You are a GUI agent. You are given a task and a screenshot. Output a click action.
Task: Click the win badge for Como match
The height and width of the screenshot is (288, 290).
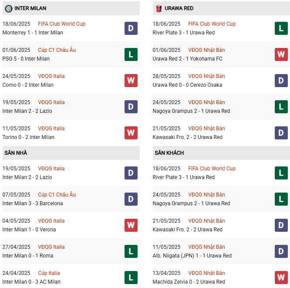pyautogui.click(x=131, y=81)
